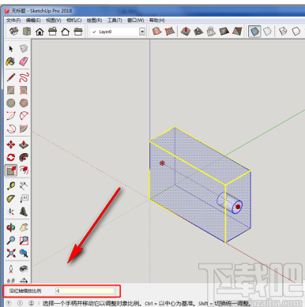The height and width of the screenshot is (307, 305).
Task: Select the Sandbox Flip Edge tool
Action: pos(237,32)
